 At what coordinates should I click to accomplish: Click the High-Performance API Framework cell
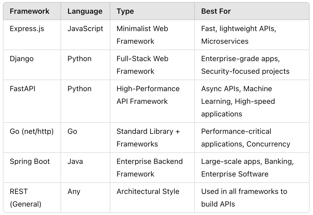pos(148,95)
